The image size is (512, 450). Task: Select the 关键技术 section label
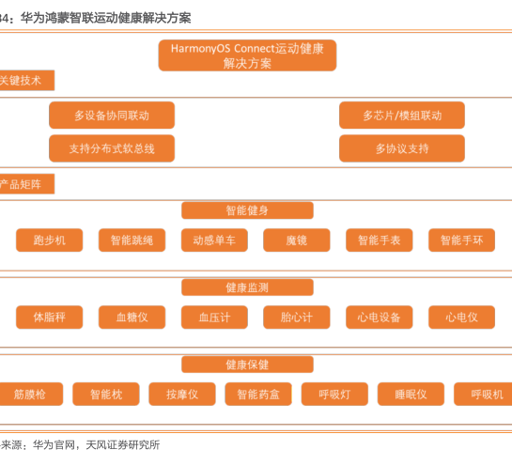click(x=27, y=81)
